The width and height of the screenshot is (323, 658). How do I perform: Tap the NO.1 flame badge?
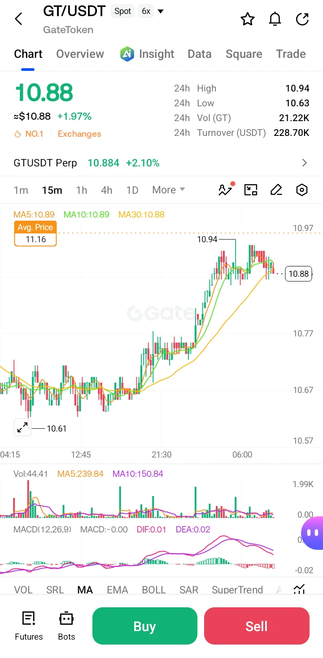pos(29,134)
